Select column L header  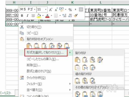101,2
